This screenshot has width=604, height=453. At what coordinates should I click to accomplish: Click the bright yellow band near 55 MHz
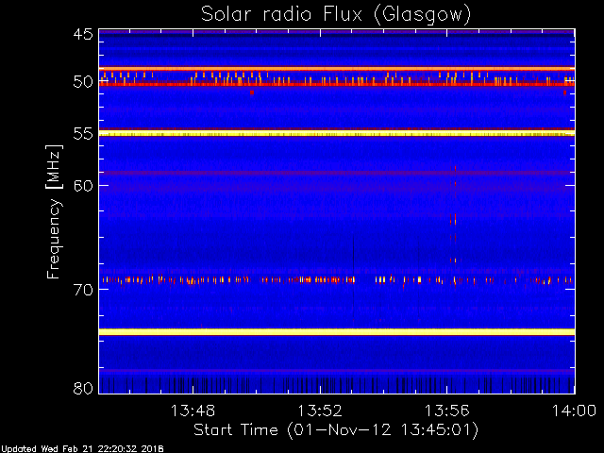click(337, 133)
